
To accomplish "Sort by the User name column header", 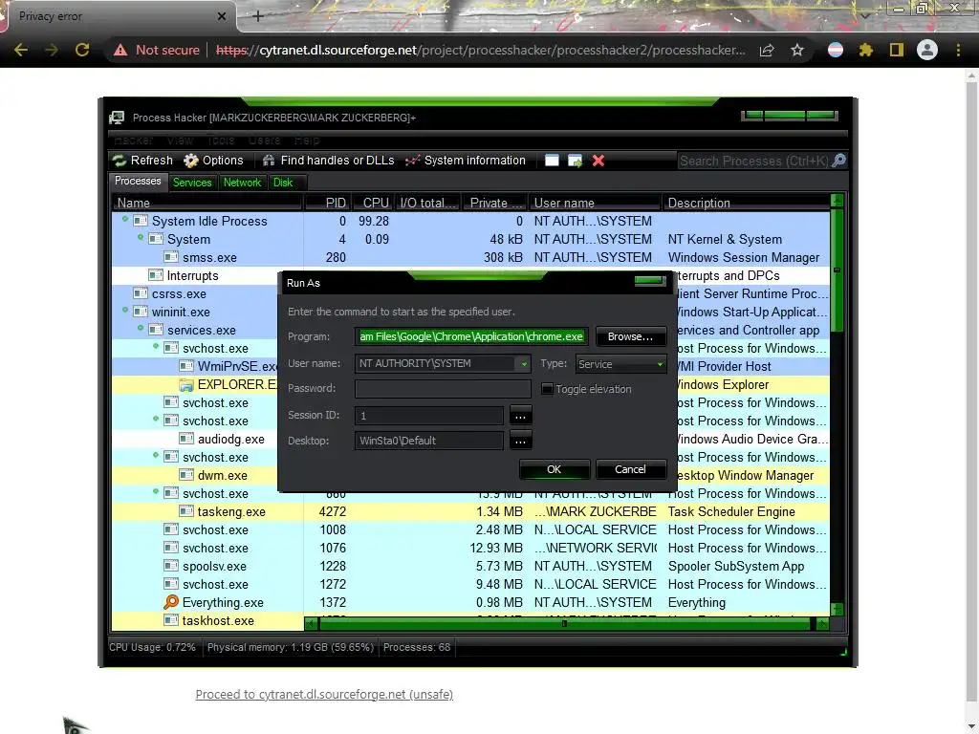I will click(x=595, y=203).
